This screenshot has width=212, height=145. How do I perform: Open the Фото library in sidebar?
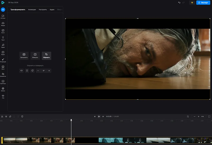3,68
